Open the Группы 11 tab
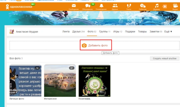 pyautogui.click(x=105, y=31)
